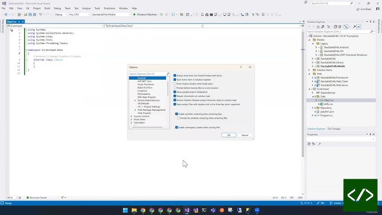Click the Save All toolbar icon
Viewport: 382px width, 215px height.
(x=35, y=14)
